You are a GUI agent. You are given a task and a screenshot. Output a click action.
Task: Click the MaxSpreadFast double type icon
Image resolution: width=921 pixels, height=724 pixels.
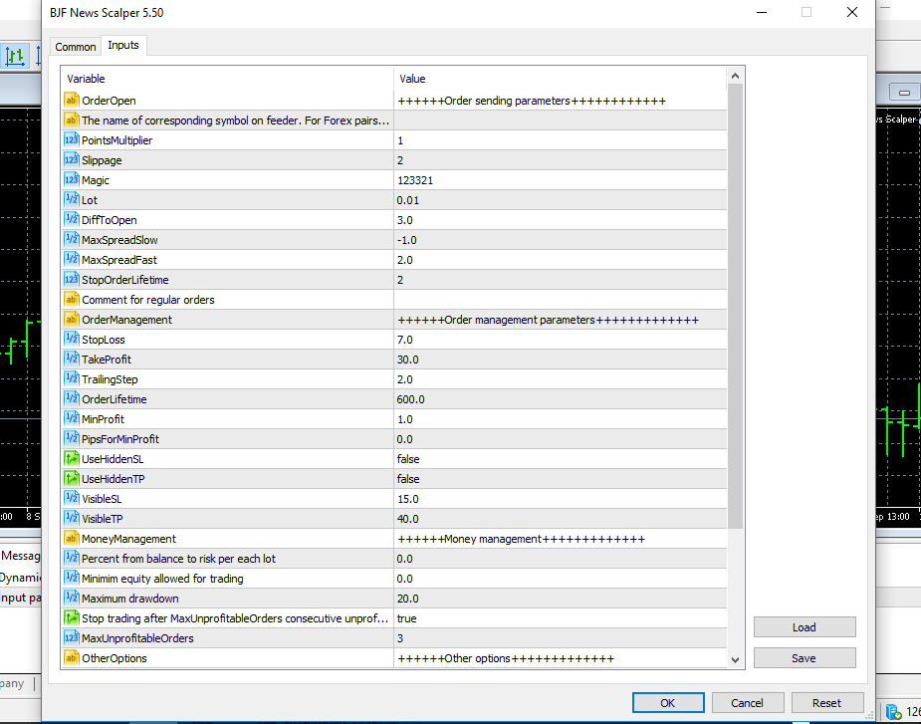[71, 260]
